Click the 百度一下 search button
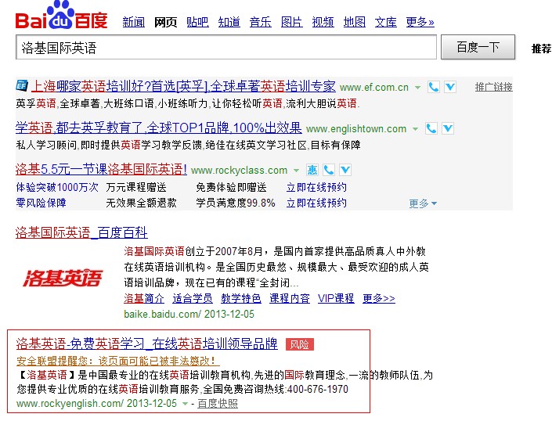This screenshot has width=552, height=421. point(478,47)
